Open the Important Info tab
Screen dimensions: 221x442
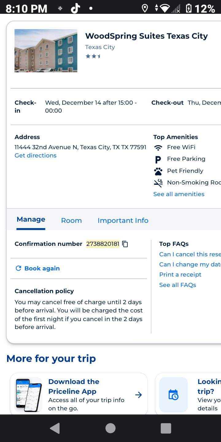(123, 220)
